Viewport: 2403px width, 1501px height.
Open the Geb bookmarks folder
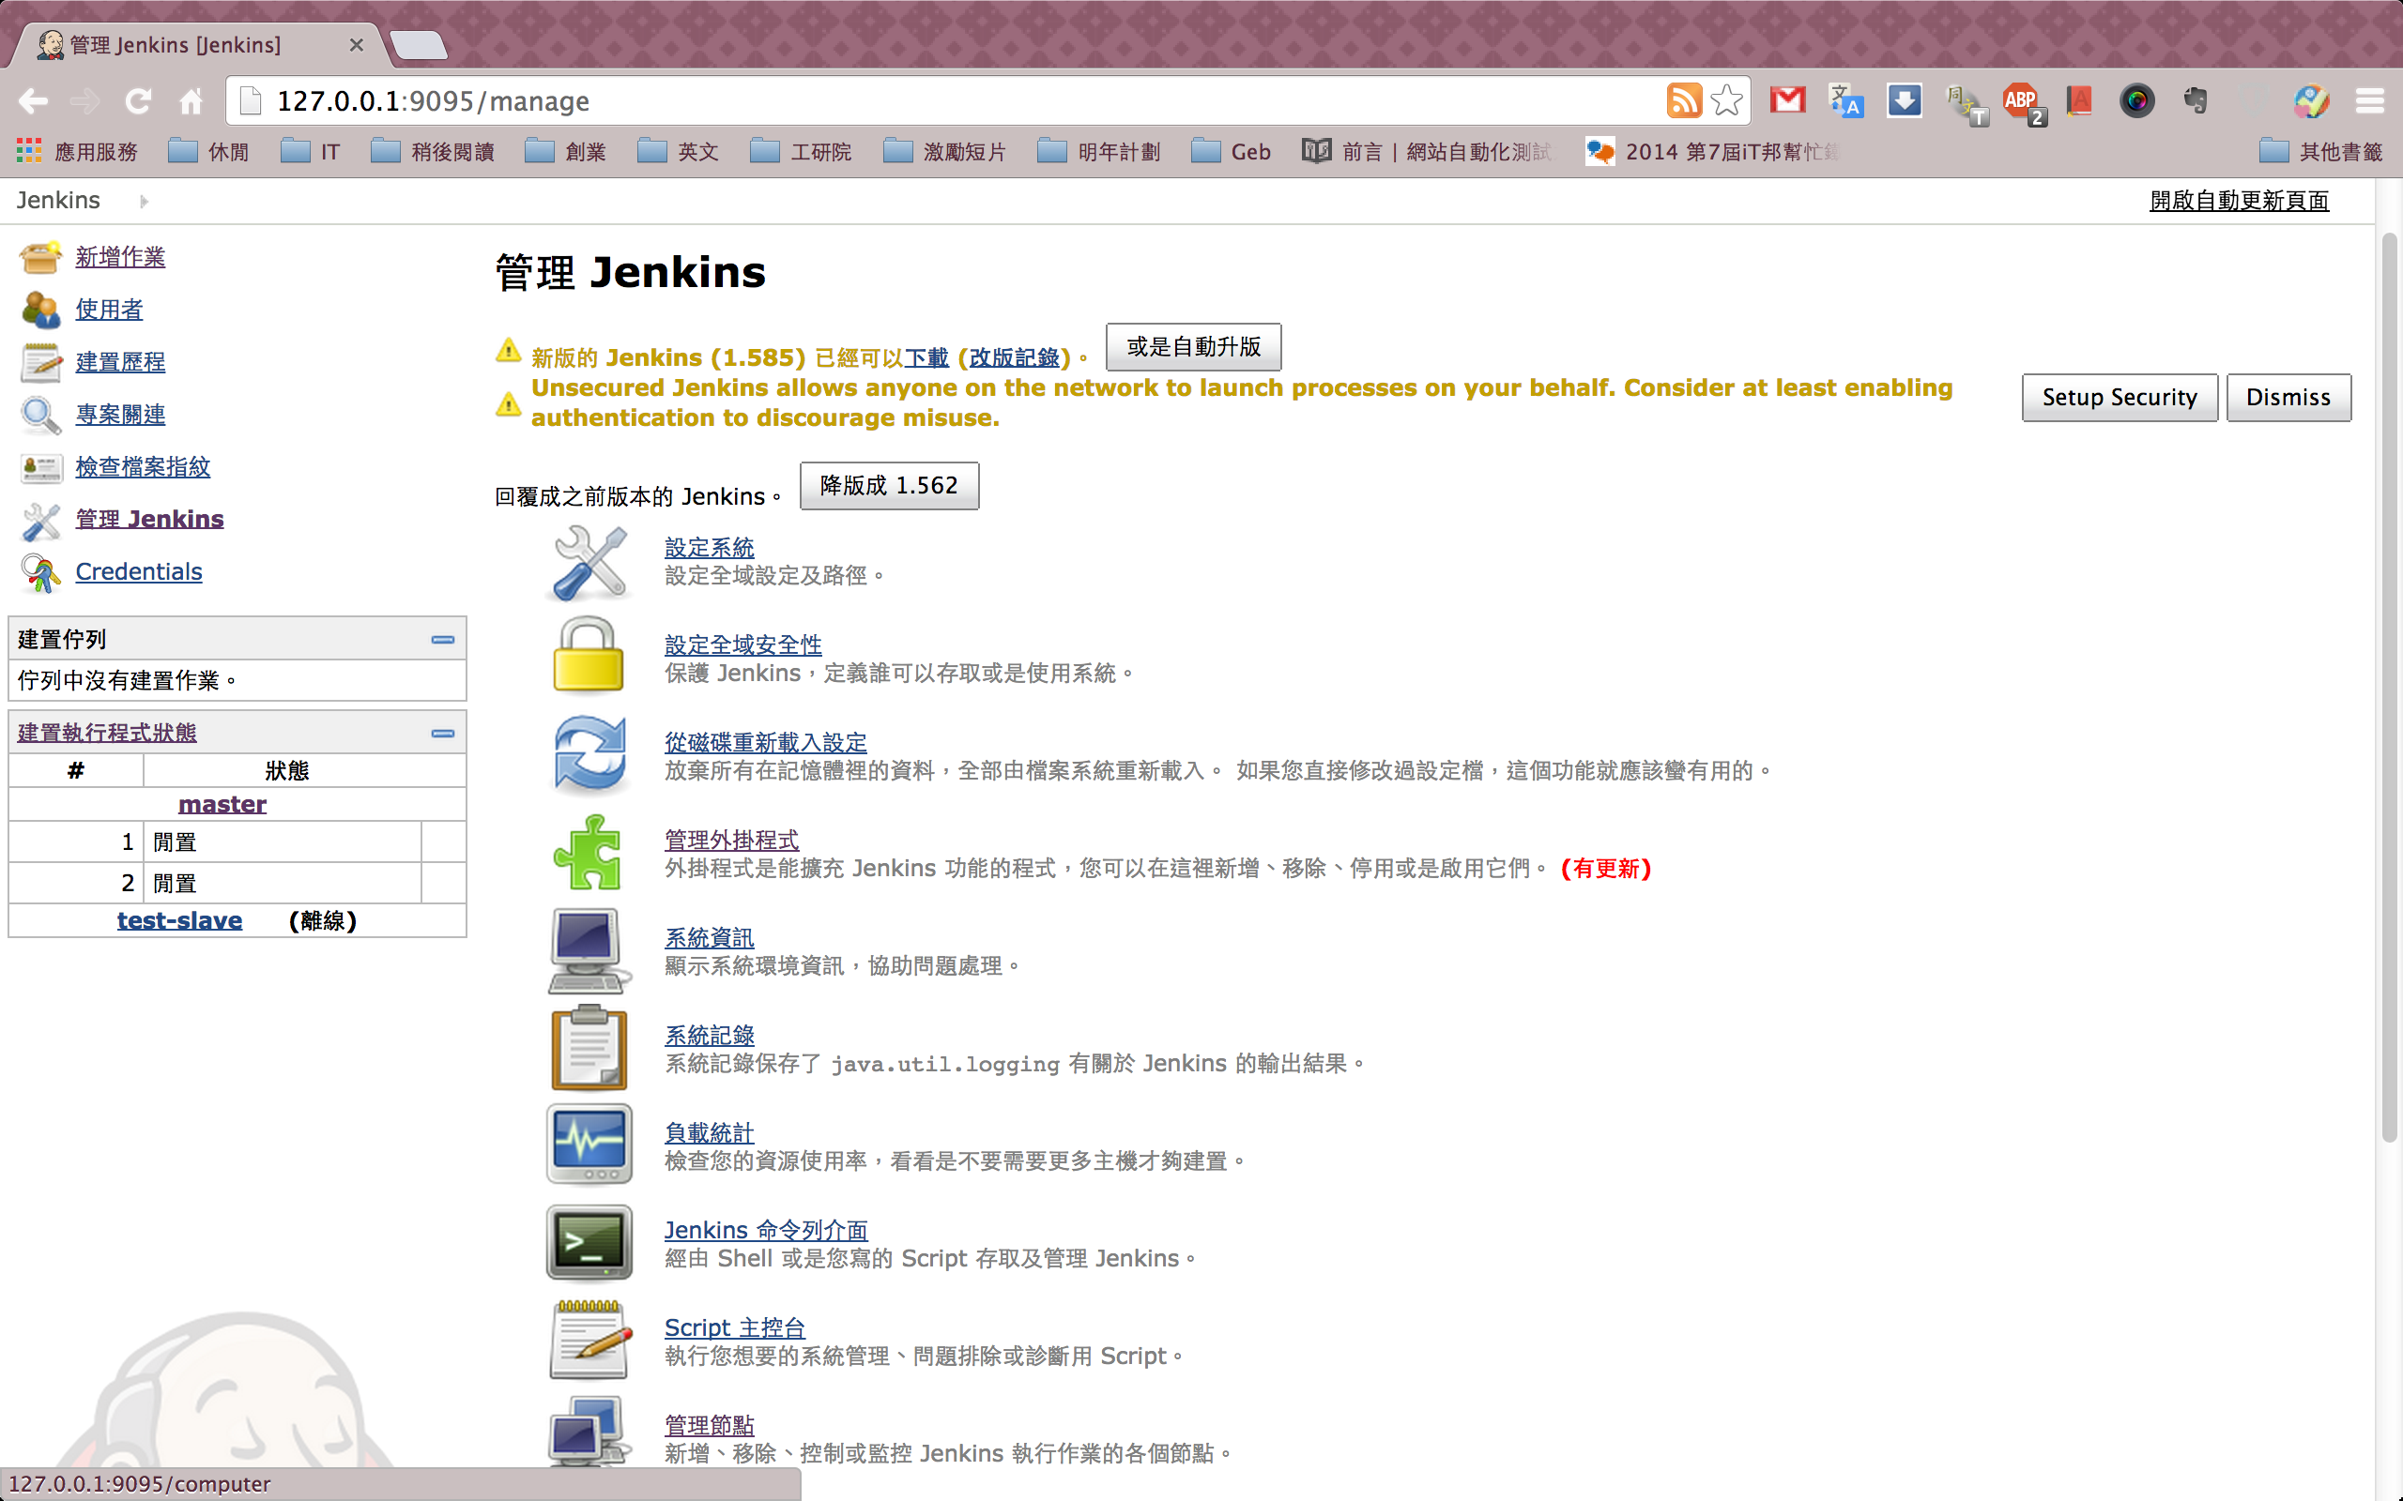point(1232,152)
